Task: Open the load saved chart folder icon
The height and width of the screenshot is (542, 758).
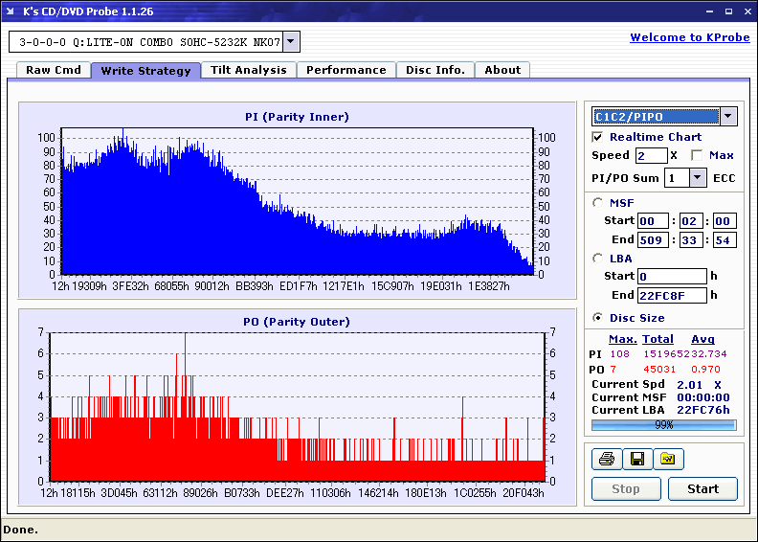Action: click(x=668, y=459)
